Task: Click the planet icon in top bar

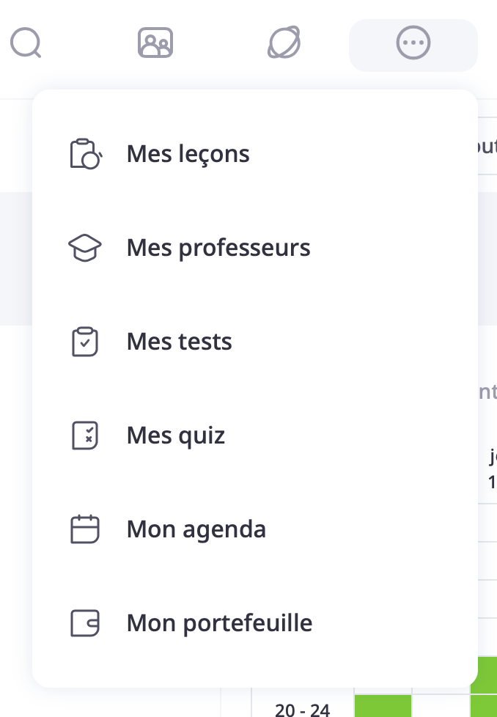Action: tap(284, 43)
